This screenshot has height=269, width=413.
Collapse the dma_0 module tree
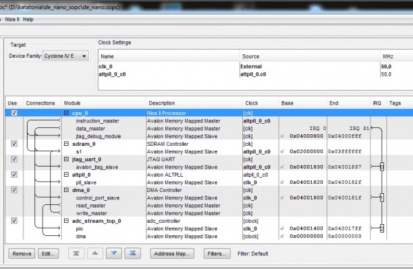(x=66, y=190)
